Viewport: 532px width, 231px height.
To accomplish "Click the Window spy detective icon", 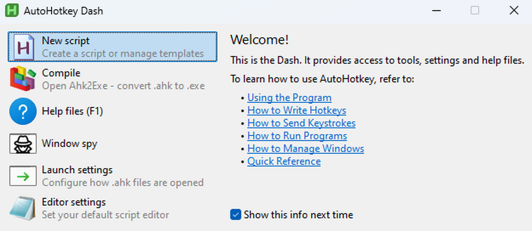I will pyautogui.click(x=23, y=144).
